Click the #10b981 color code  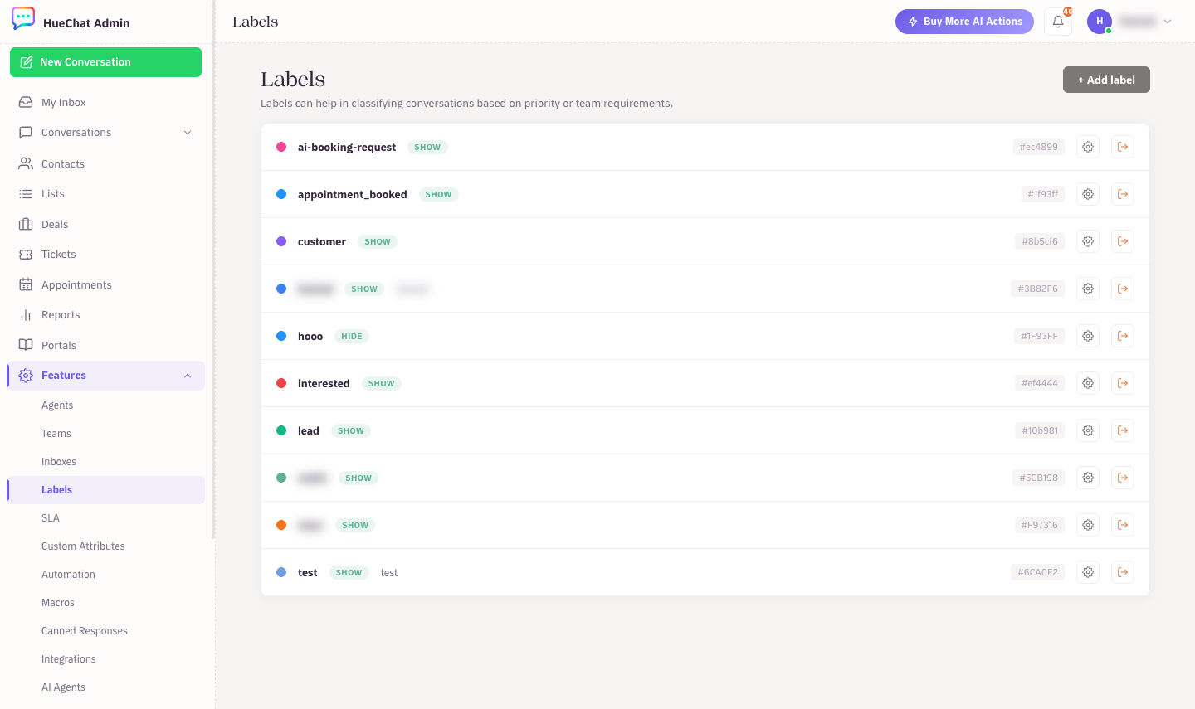tap(1040, 430)
